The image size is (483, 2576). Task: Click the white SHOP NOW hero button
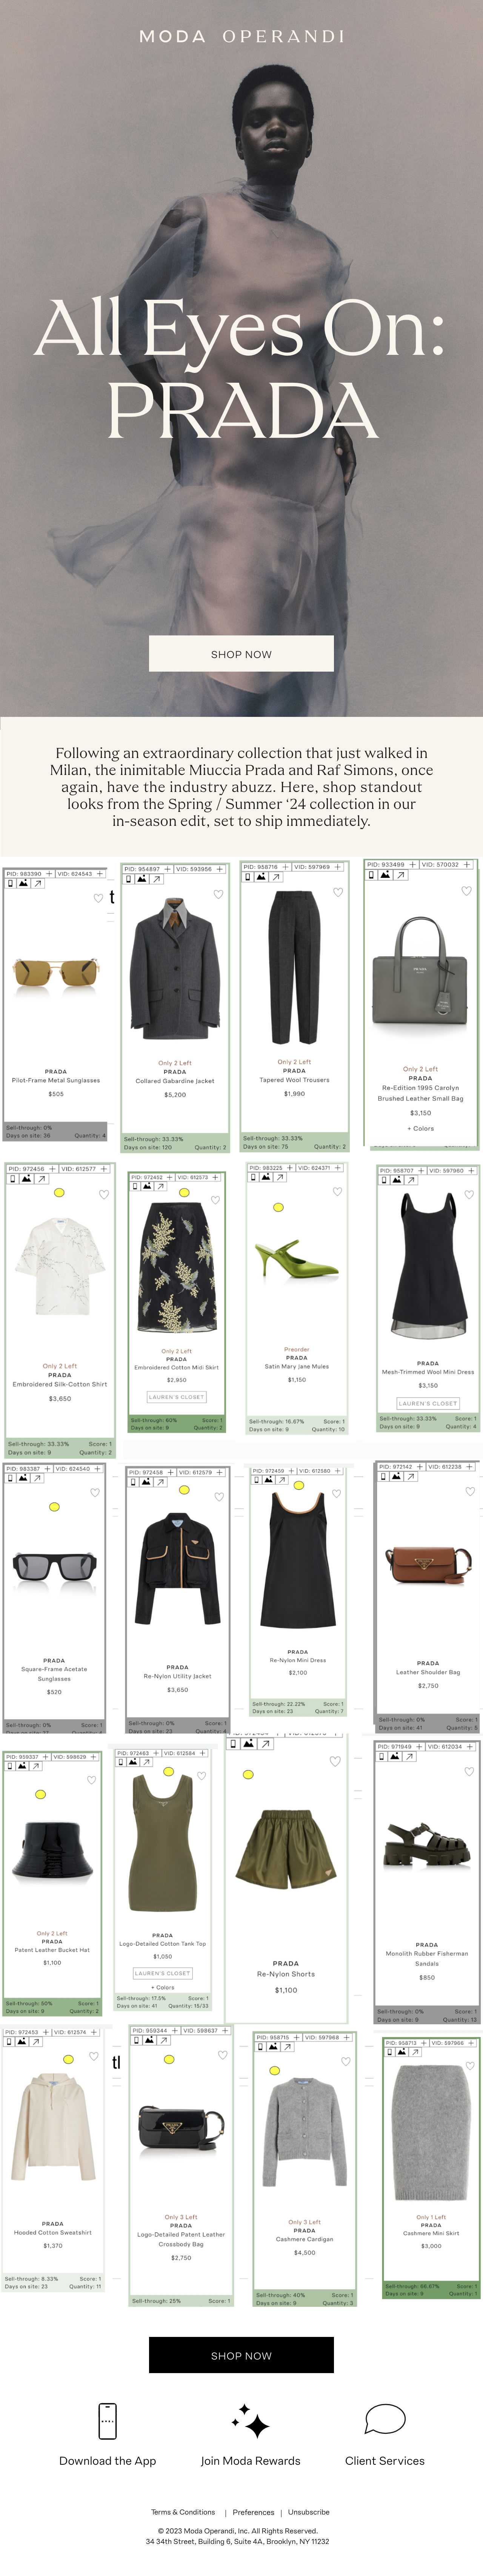tap(241, 654)
